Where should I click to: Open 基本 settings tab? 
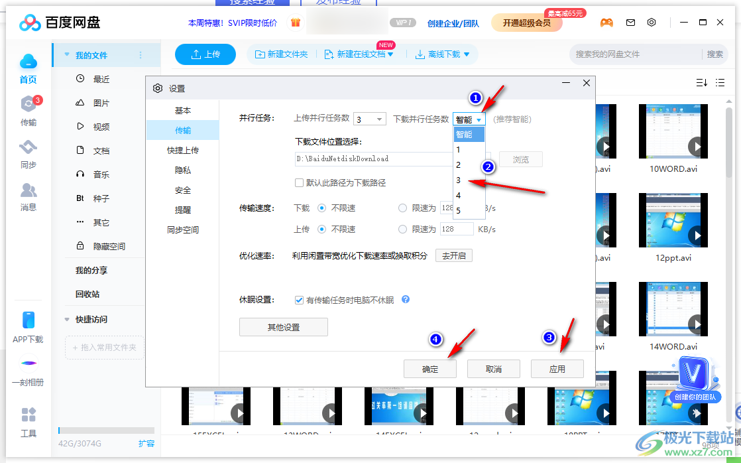(x=183, y=110)
